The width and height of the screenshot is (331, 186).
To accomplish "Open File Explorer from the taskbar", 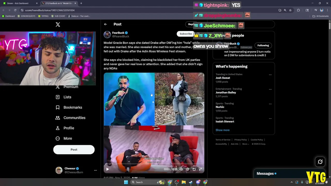I will pyautogui.click(x=184, y=182).
